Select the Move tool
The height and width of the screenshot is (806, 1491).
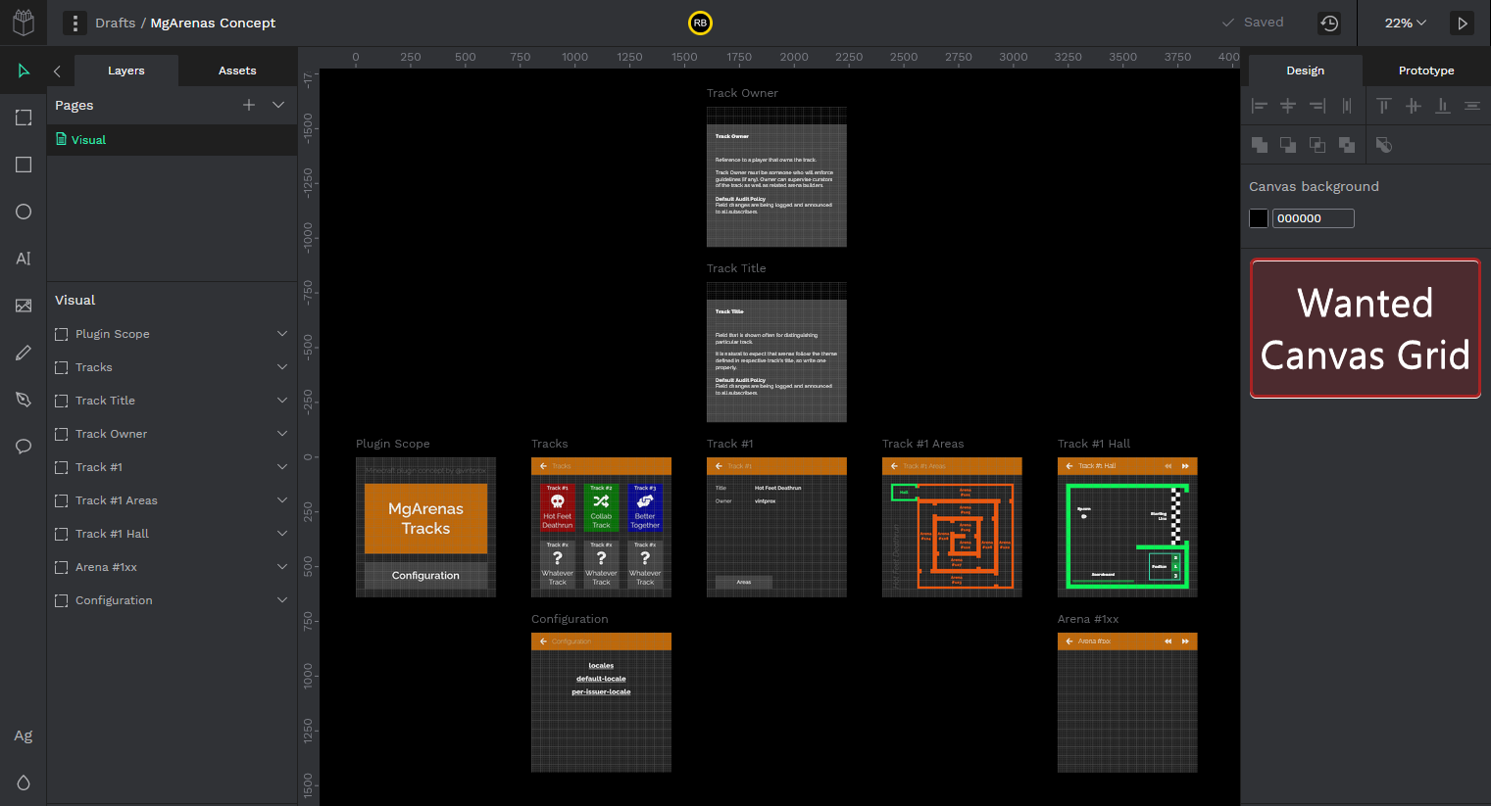click(x=23, y=71)
